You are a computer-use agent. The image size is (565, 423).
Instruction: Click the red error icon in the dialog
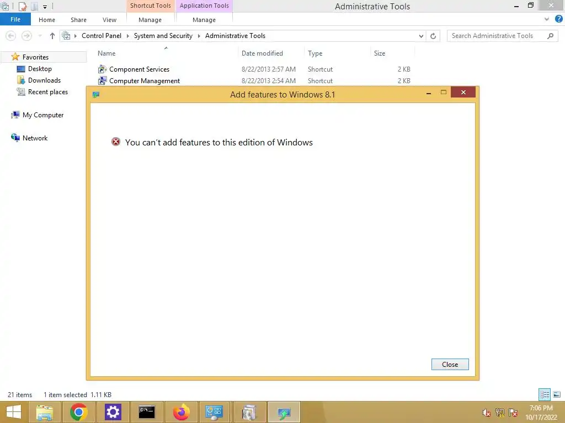[x=116, y=142]
